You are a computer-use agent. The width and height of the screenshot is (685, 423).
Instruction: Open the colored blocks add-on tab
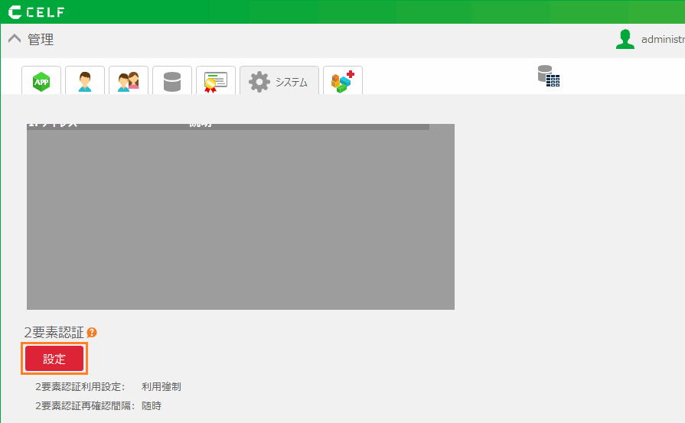pyautogui.click(x=342, y=81)
